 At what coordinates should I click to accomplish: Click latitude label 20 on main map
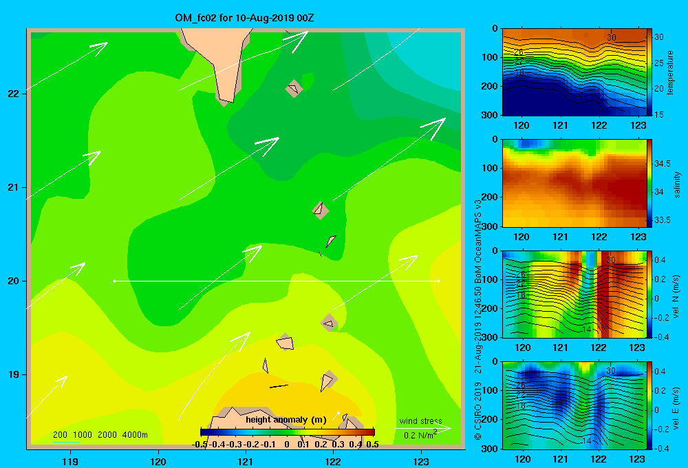13,281
